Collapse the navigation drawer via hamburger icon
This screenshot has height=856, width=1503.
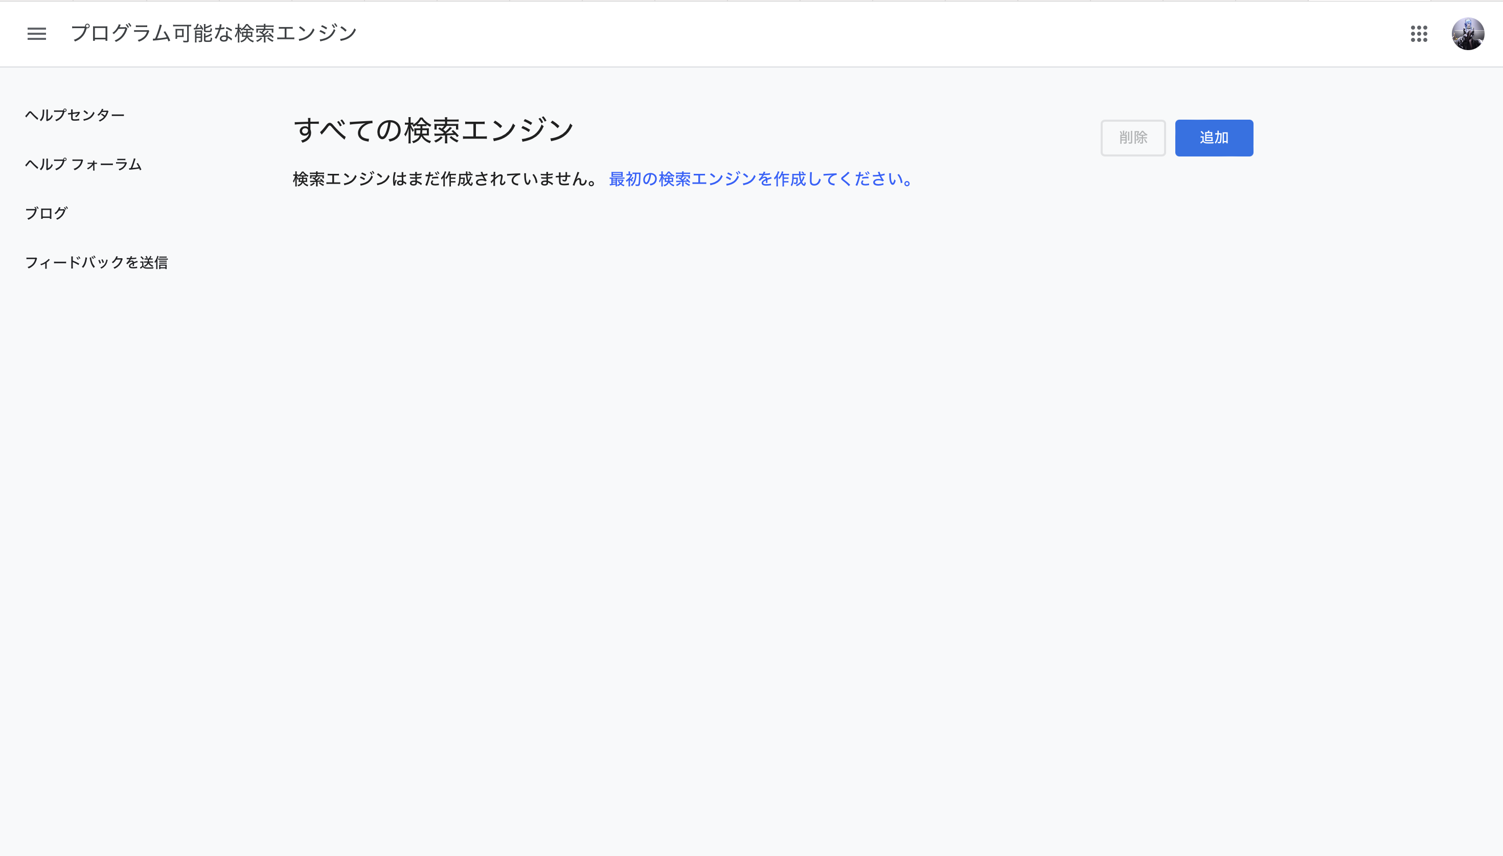(37, 34)
